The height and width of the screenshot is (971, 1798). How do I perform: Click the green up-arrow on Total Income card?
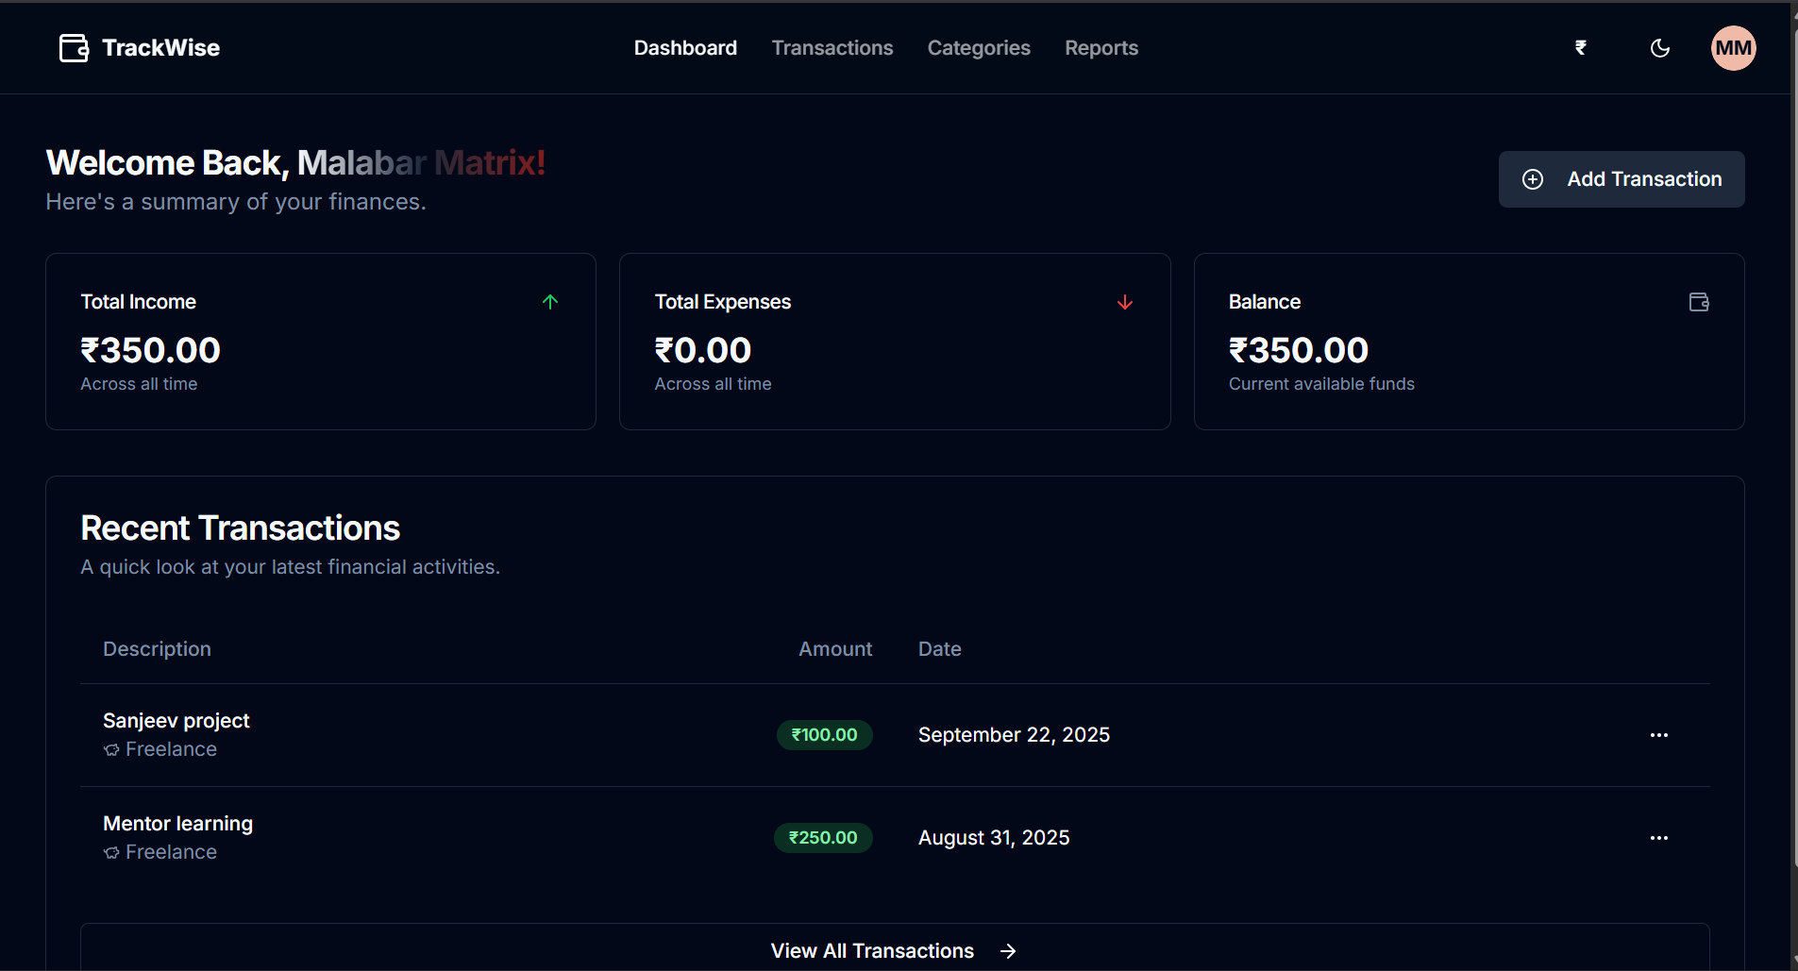point(550,302)
